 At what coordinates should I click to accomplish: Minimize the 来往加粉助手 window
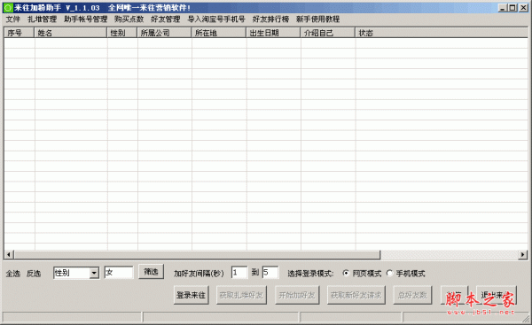click(x=503, y=7)
